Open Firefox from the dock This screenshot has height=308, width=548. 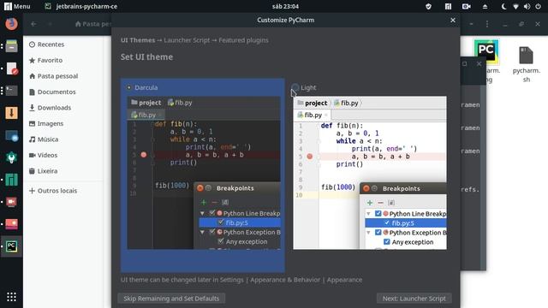tap(11, 24)
